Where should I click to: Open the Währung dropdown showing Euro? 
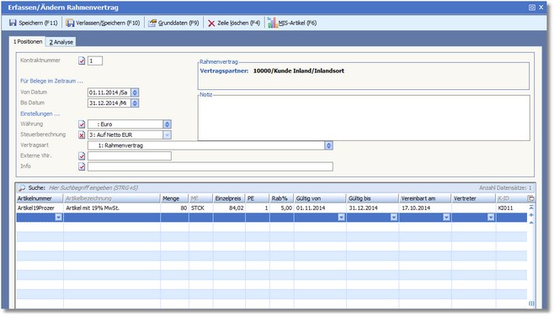pos(167,124)
